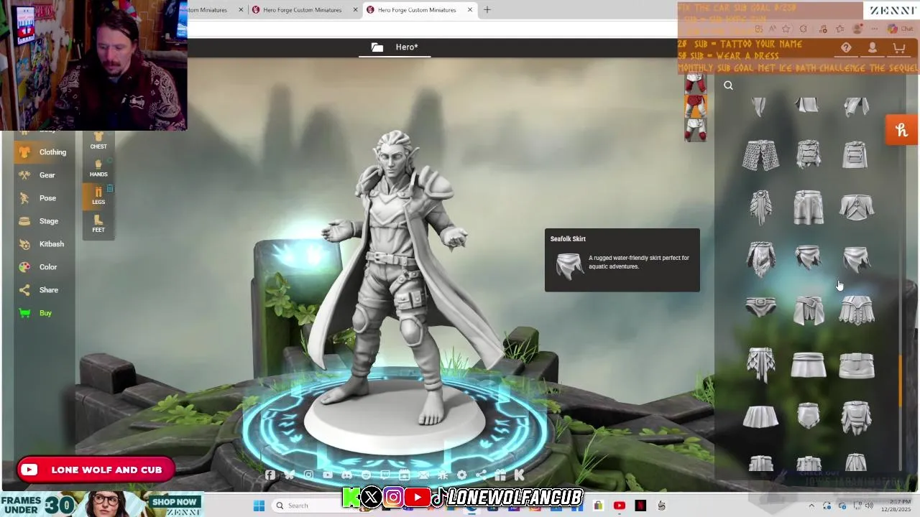Click the Bluesky butterfly icon
Image resolution: width=920 pixels, height=517 pixels.
[x=289, y=475]
